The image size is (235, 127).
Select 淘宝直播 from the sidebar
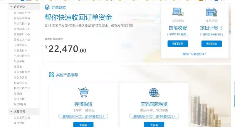click(x=19, y=99)
